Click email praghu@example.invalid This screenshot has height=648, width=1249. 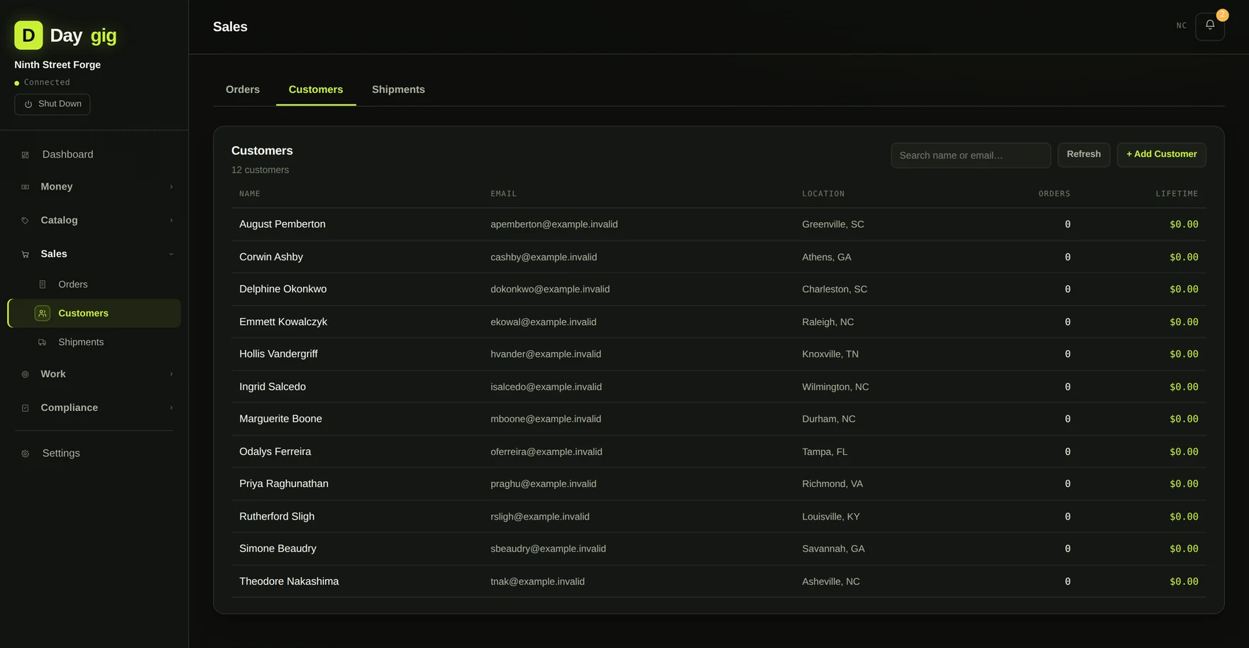click(544, 484)
